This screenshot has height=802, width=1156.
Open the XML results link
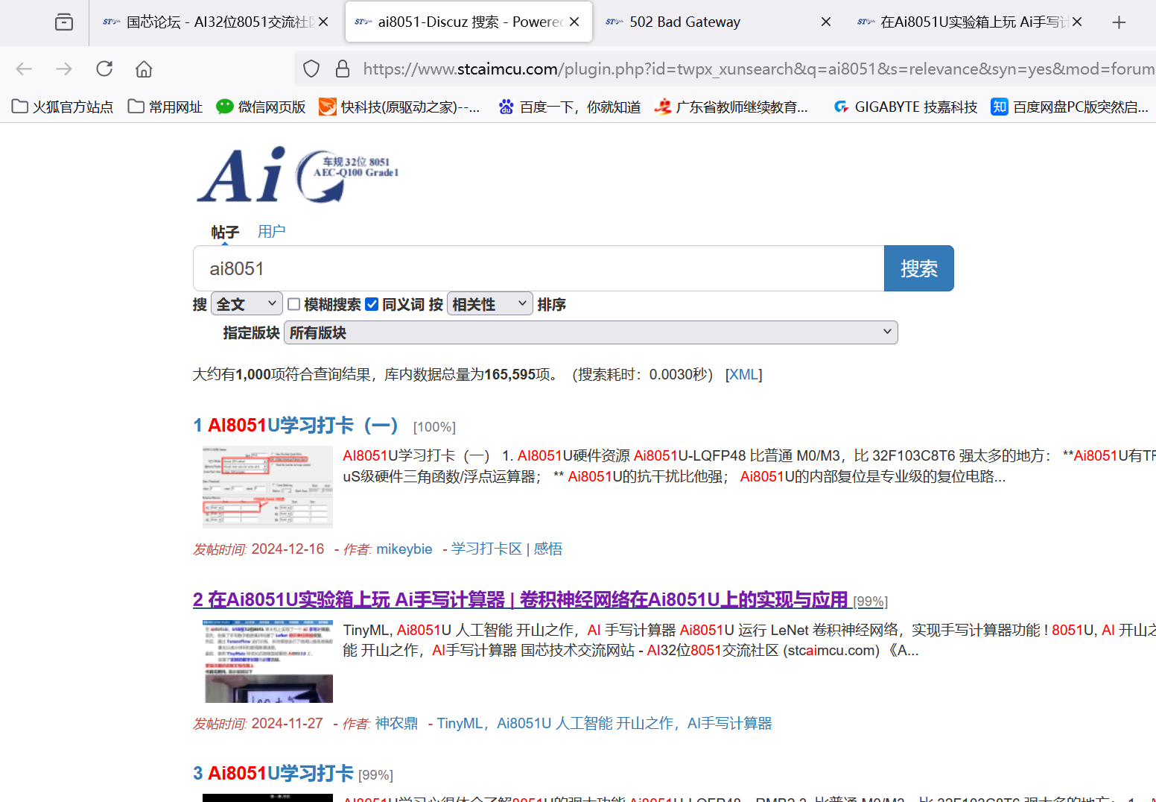pyautogui.click(x=744, y=374)
